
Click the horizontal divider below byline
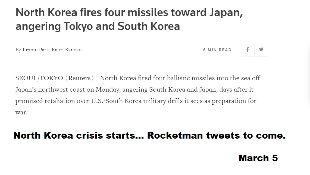click(142, 62)
